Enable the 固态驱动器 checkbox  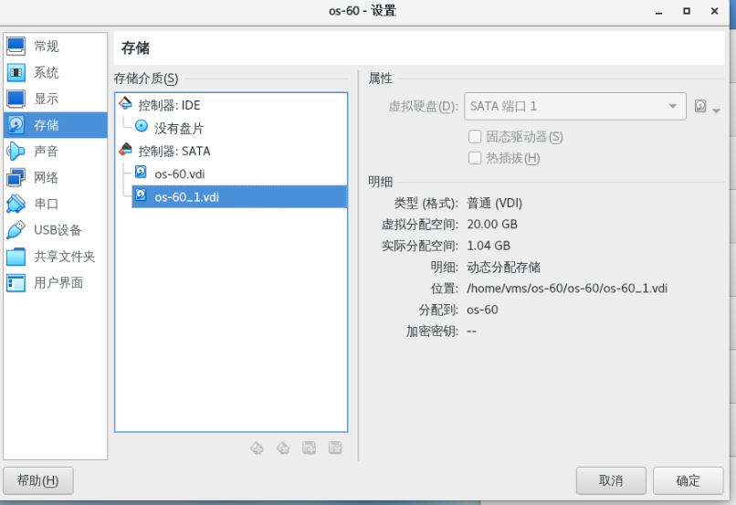click(475, 136)
